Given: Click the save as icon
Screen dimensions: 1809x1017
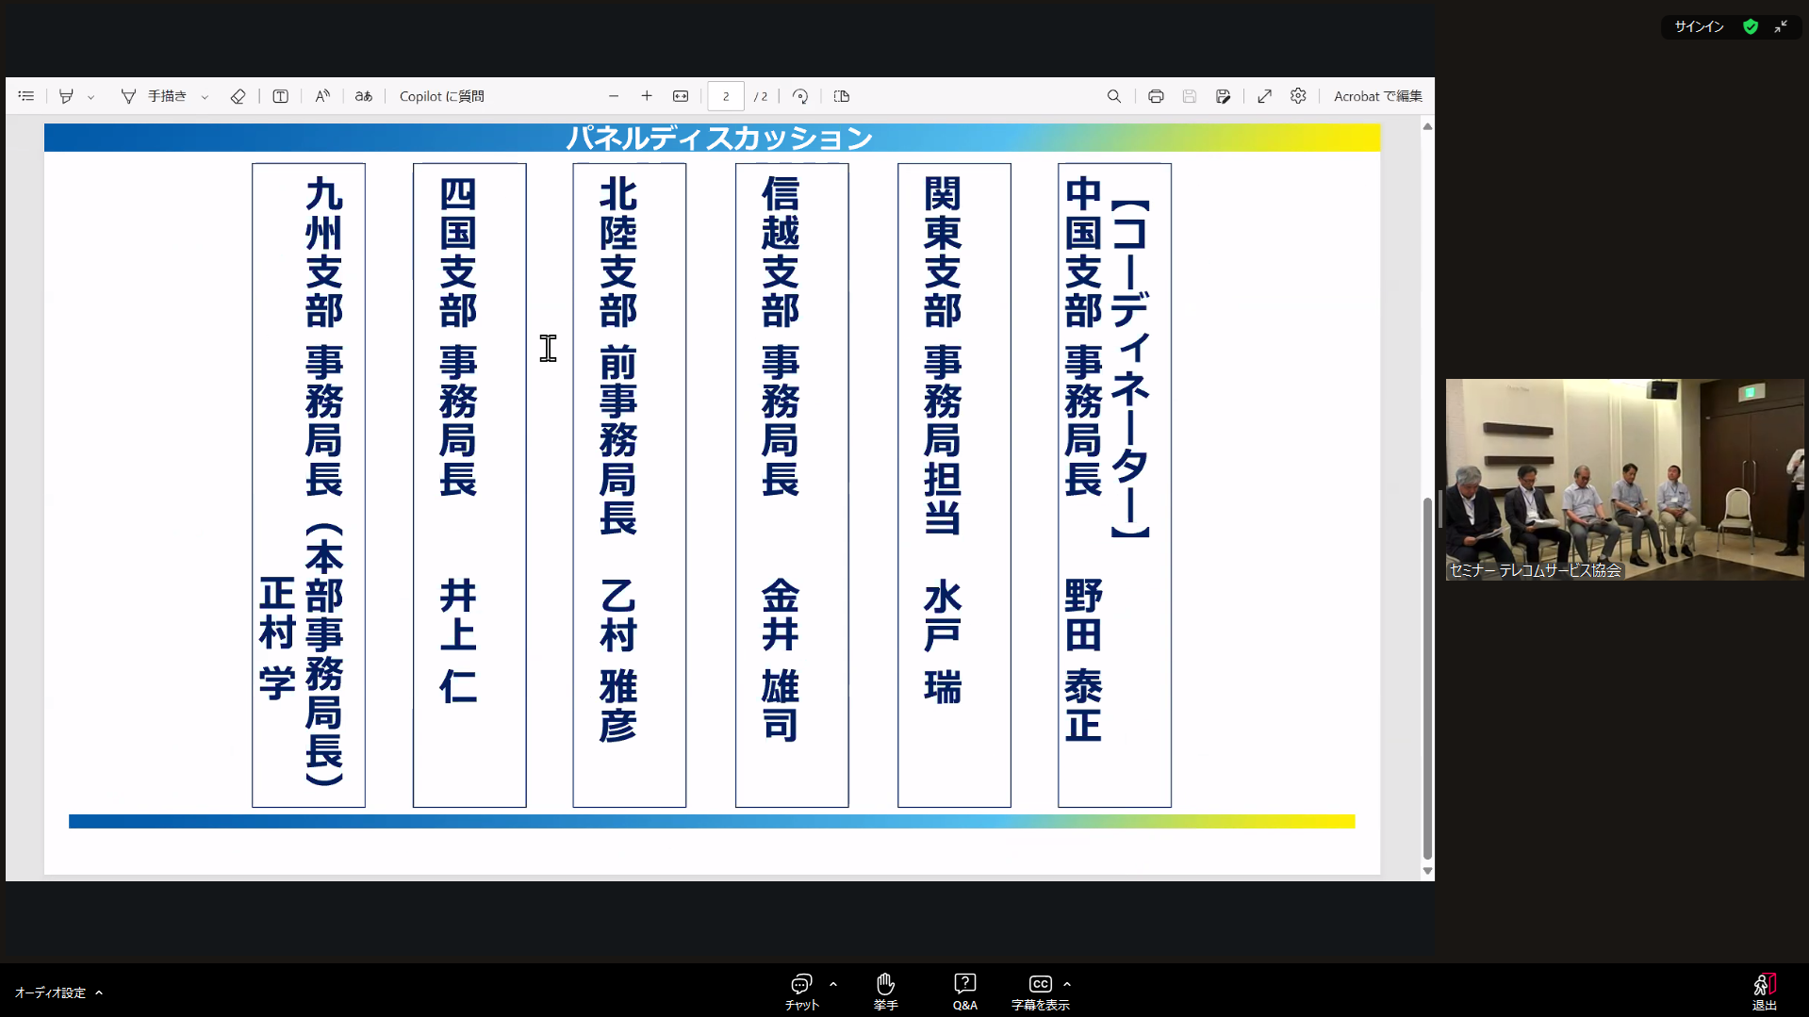Looking at the screenshot, I should tap(1224, 96).
